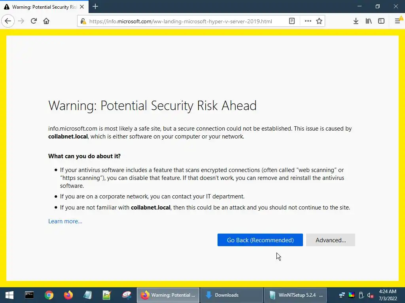Close the Warning: Potential Security Risk tab
405x303 pixels.
pyautogui.click(x=82, y=7)
